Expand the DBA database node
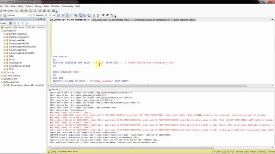The height and width of the screenshot is (154, 275). tap(5, 56)
